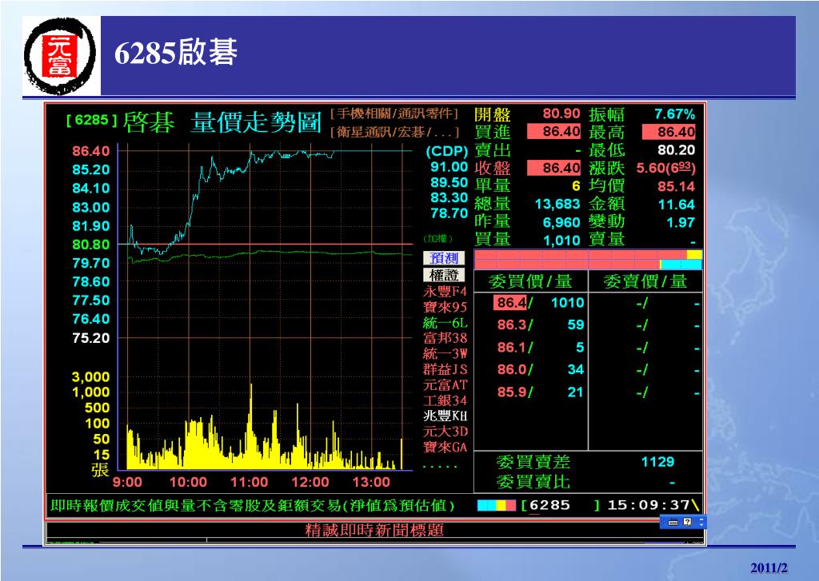The height and width of the screenshot is (581, 819).
Task: Click the 11:00 time axis label
Action: [250, 483]
